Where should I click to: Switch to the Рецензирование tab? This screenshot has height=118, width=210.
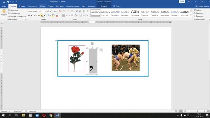pyautogui.click(x=73, y=6)
